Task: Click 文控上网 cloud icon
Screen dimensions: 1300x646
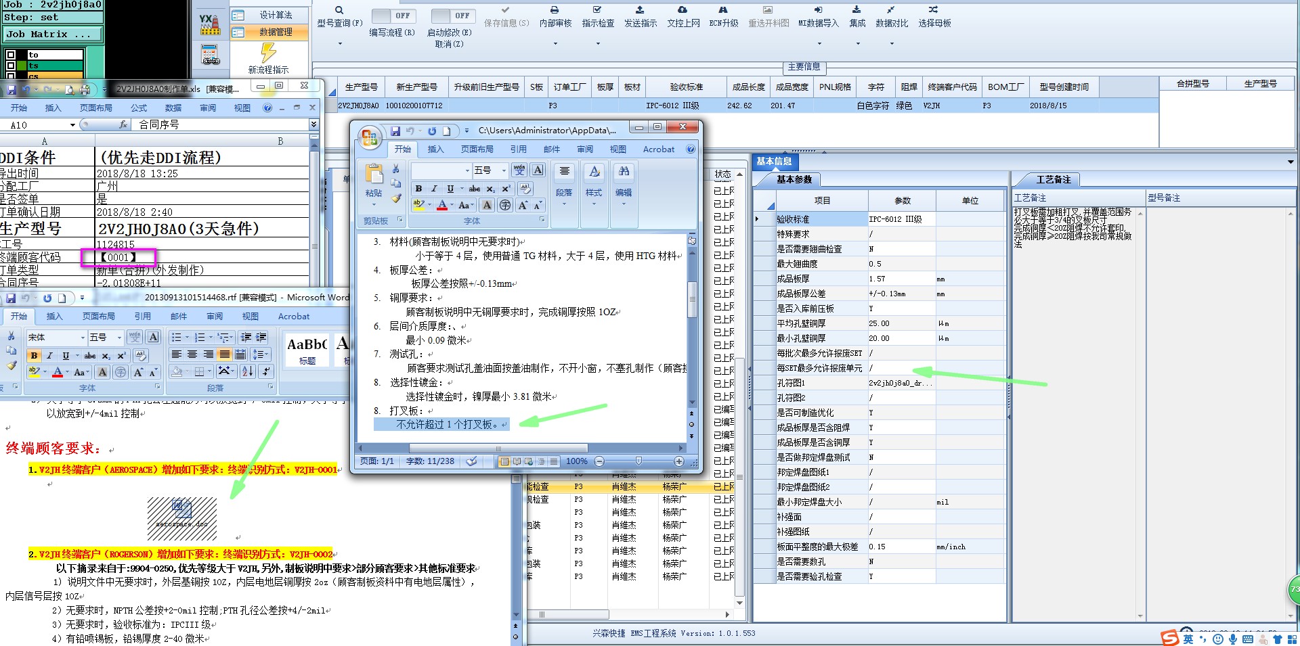Action: [682, 10]
